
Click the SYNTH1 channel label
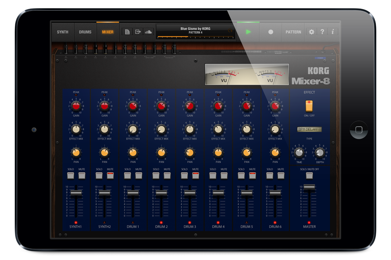[x=76, y=227]
